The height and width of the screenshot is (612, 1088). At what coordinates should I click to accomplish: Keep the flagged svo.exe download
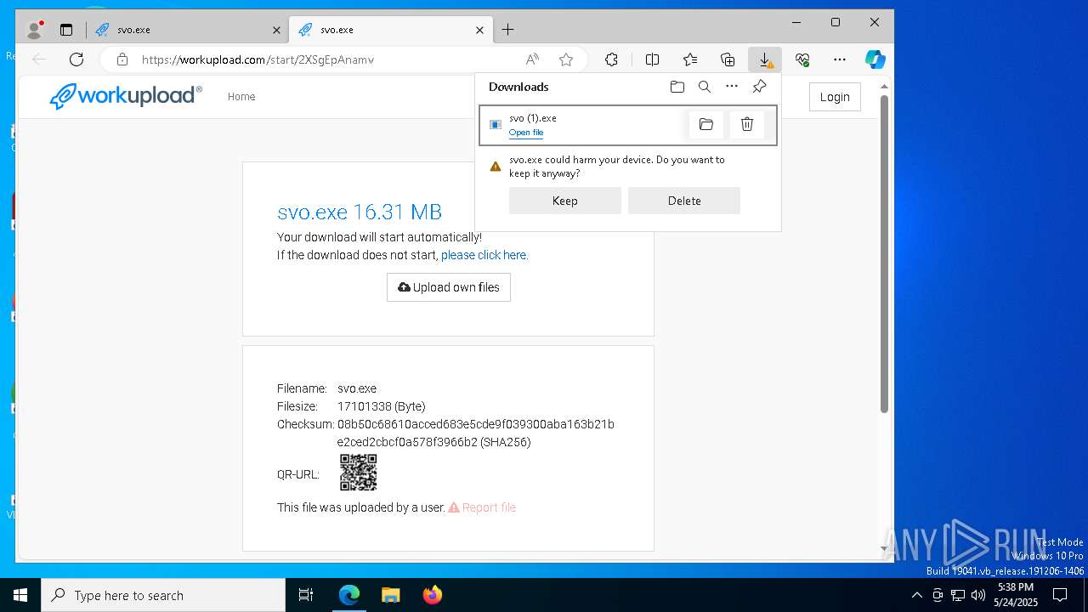tap(565, 201)
